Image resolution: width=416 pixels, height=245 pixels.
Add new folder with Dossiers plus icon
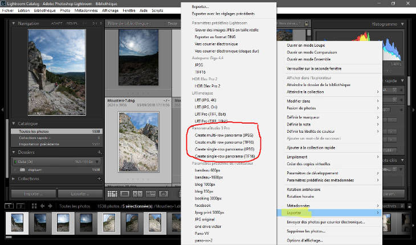(99, 152)
